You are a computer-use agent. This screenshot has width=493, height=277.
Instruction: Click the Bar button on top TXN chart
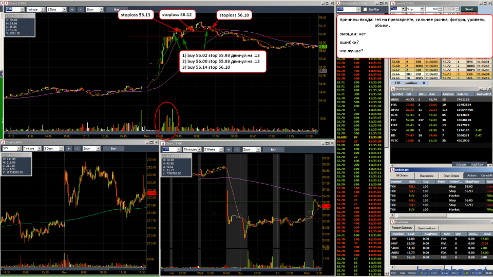[x=117, y=9]
